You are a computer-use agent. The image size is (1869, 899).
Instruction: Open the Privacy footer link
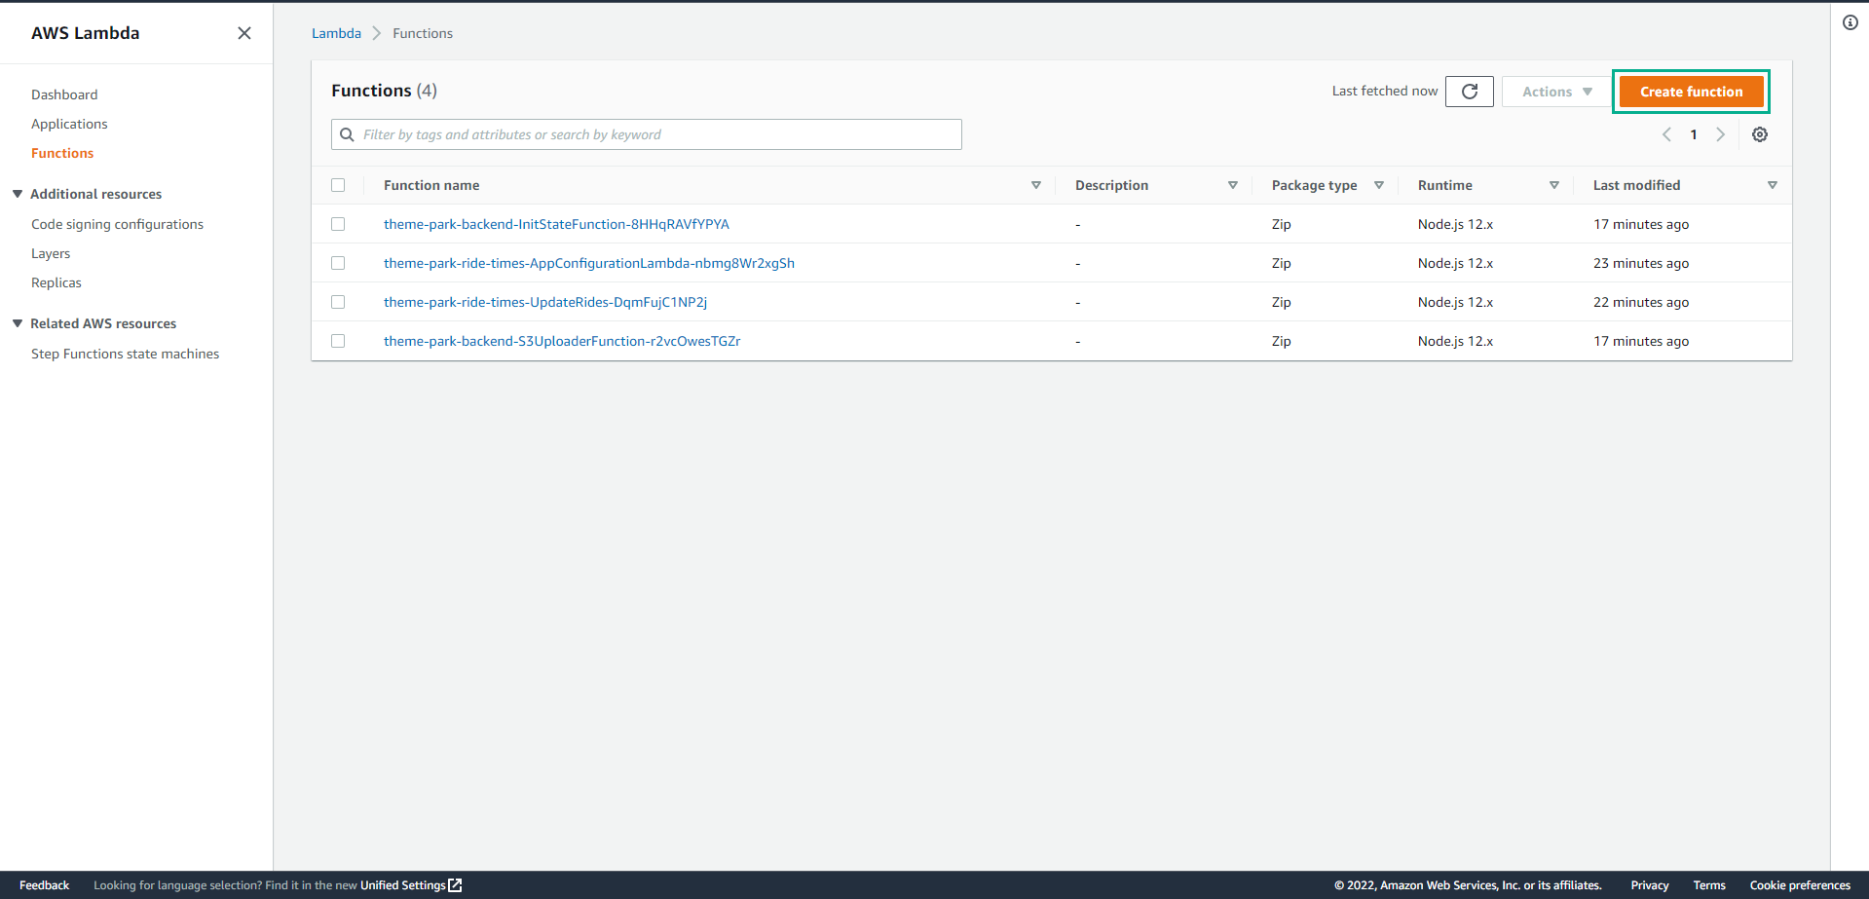click(x=1650, y=885)
